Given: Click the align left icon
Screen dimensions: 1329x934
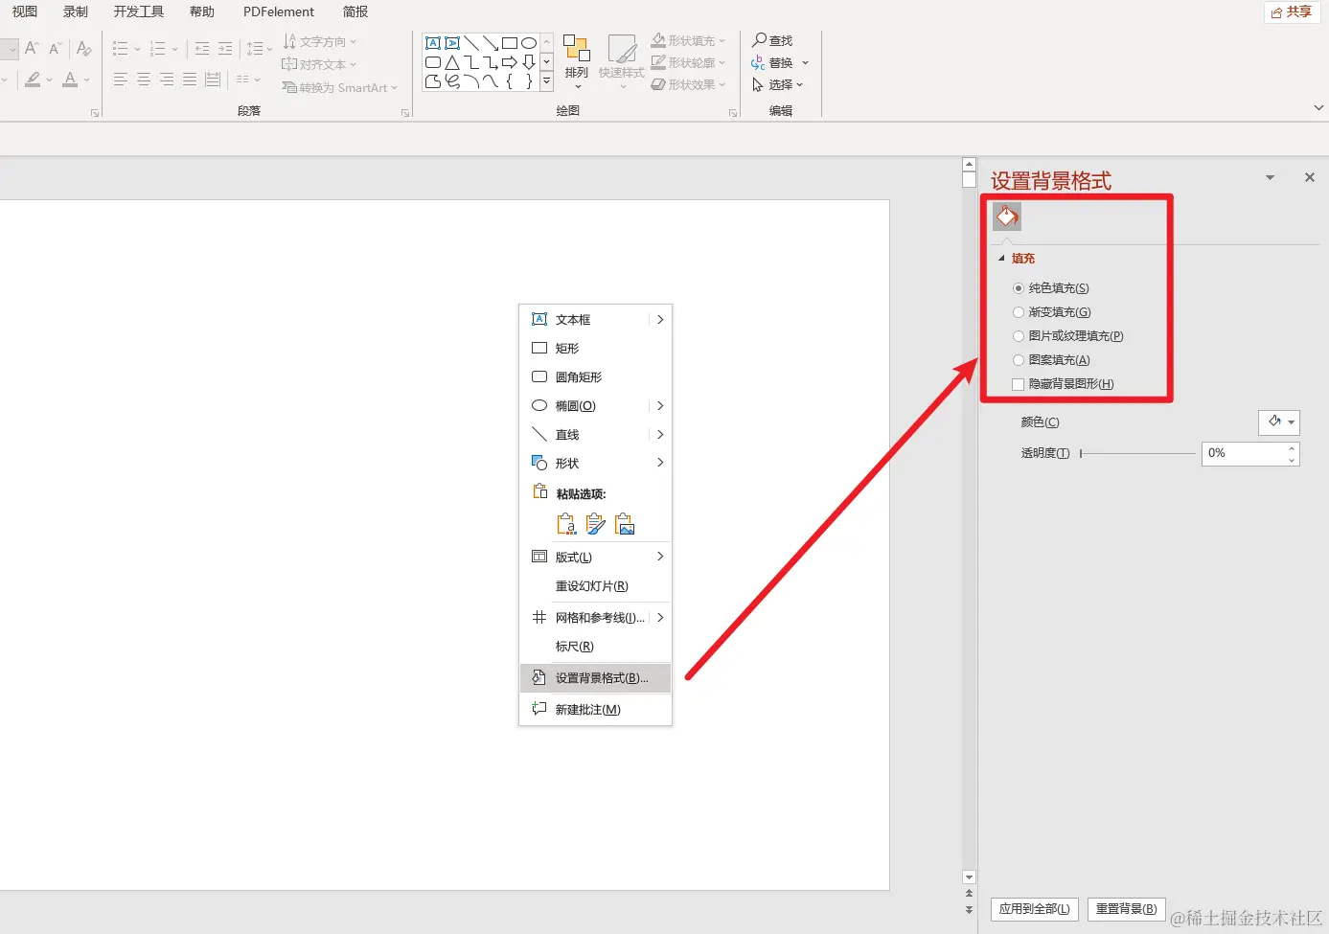Looking at the screenshot, I should (x=121, y=80).
